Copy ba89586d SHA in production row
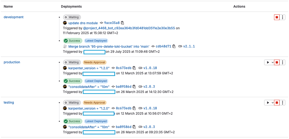 tap(134, 86)
